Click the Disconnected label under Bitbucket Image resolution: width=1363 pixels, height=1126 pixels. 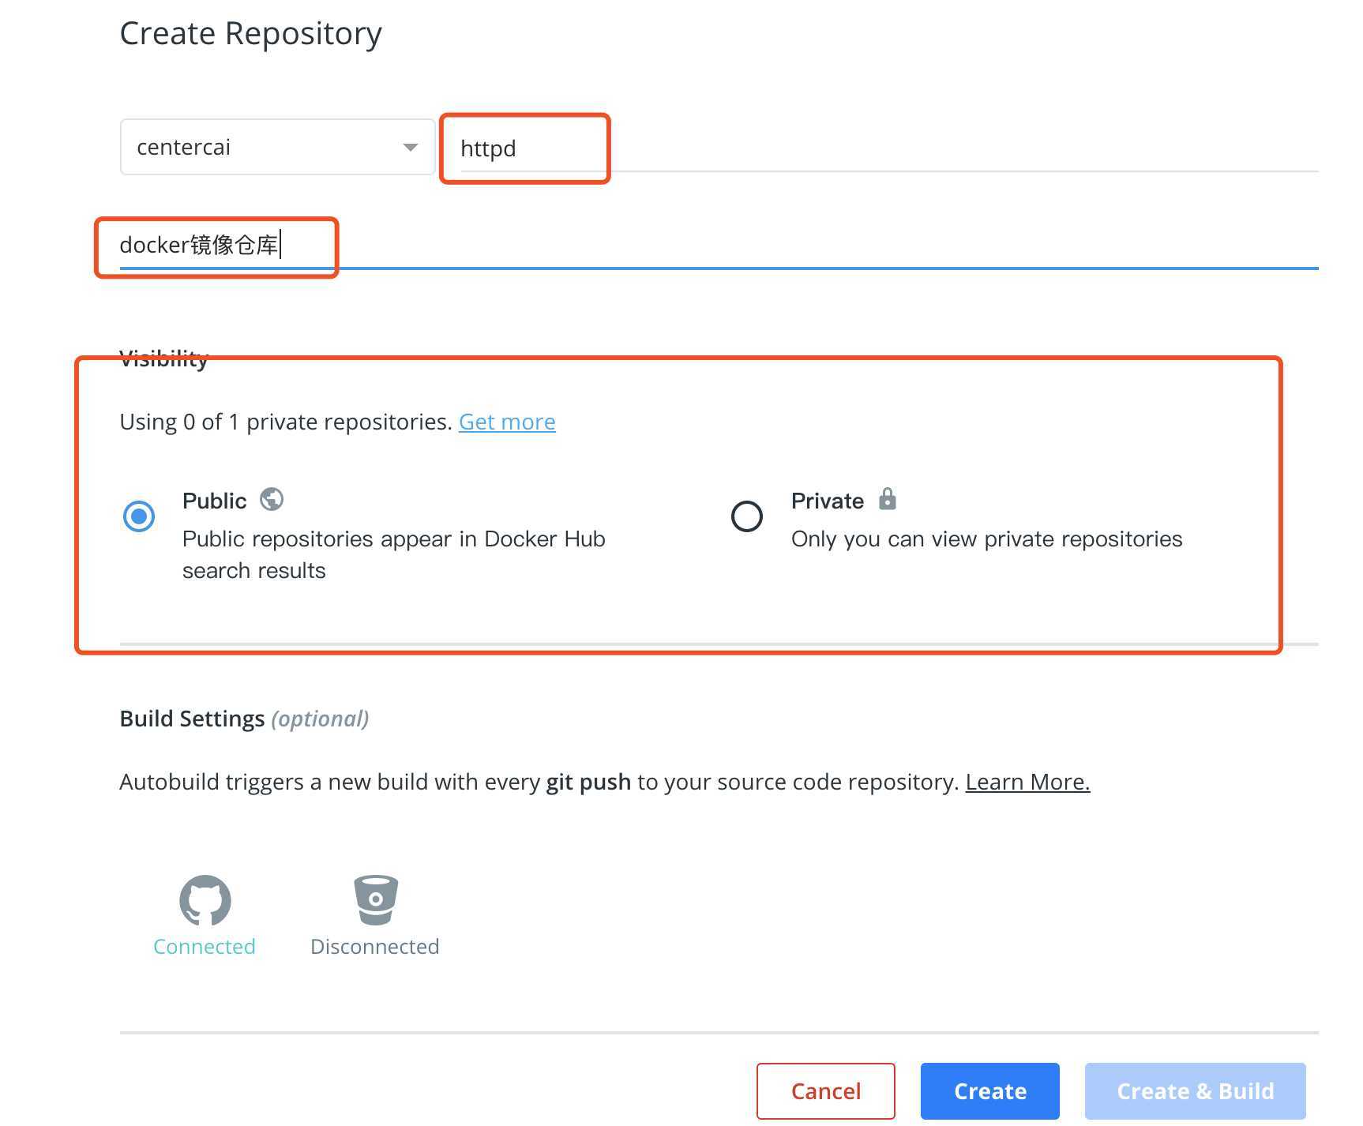pyautogui.click(x=375, y=946)
